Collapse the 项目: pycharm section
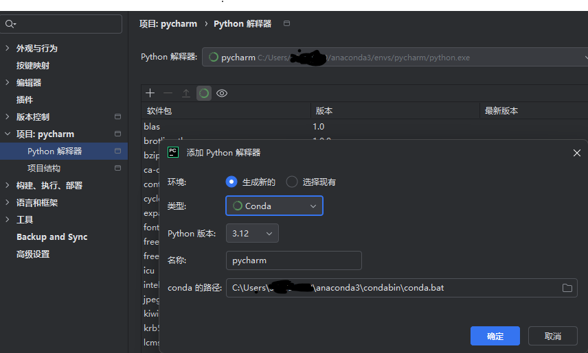The image size is (588, 353). 7,134
